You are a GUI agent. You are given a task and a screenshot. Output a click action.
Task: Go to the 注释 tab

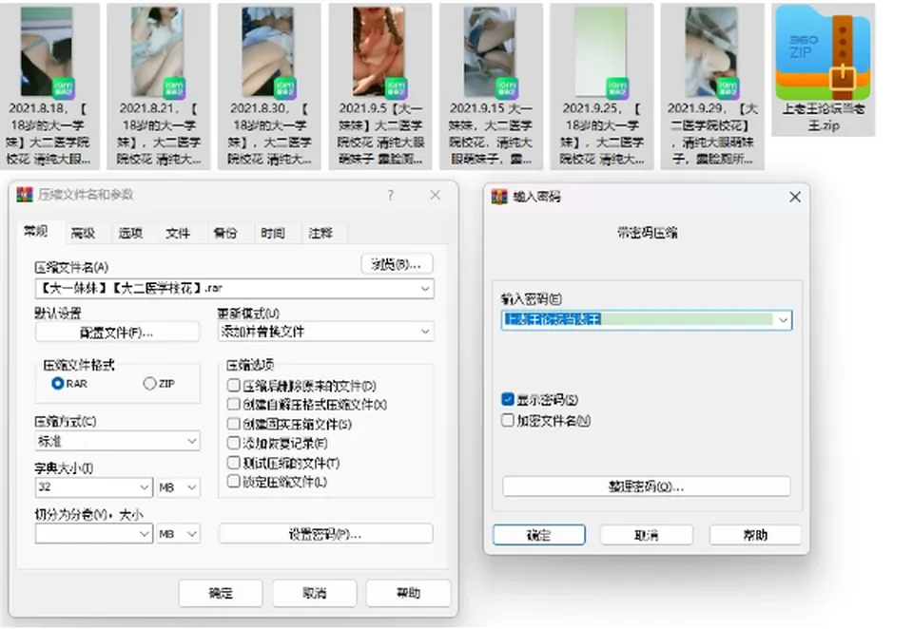(x=321, y=234)
